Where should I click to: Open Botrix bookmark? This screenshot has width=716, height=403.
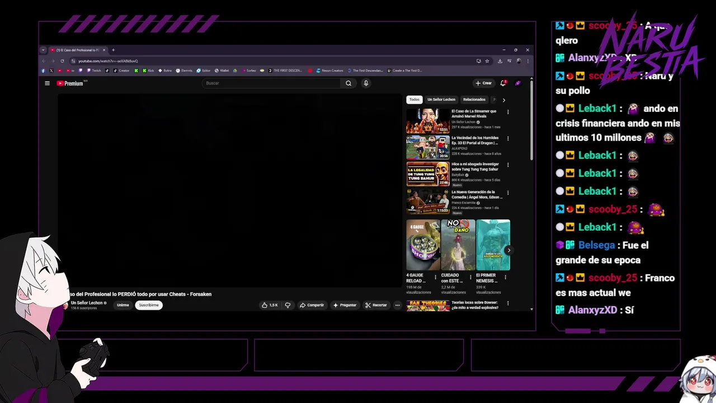pos(165,71)
